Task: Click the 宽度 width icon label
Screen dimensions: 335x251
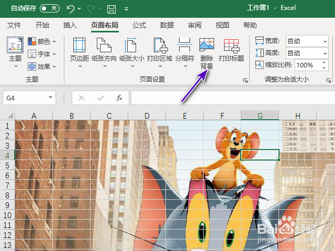Action: (267, 41)
